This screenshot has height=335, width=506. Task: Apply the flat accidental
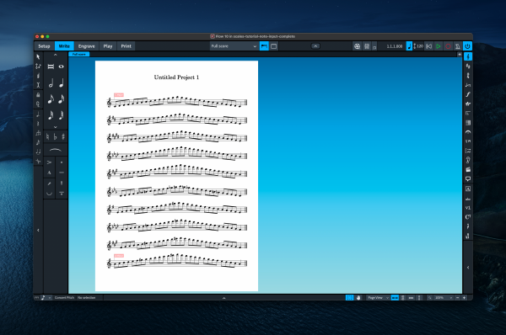[x=55, y=136]
